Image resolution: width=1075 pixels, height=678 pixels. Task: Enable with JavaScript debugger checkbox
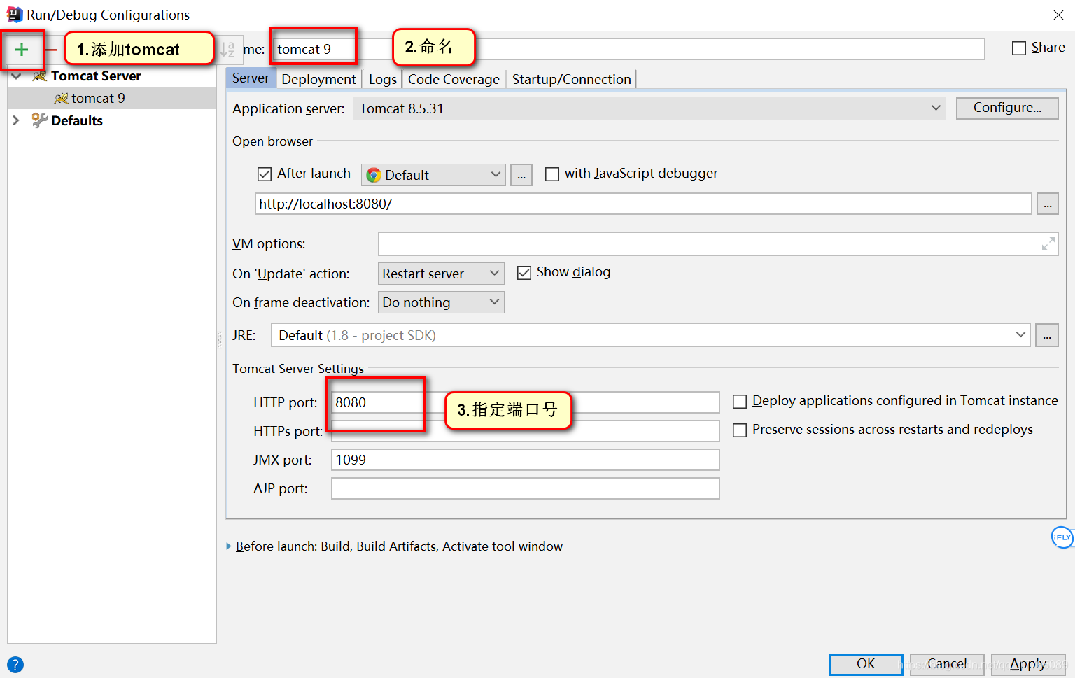click(552, 174)
